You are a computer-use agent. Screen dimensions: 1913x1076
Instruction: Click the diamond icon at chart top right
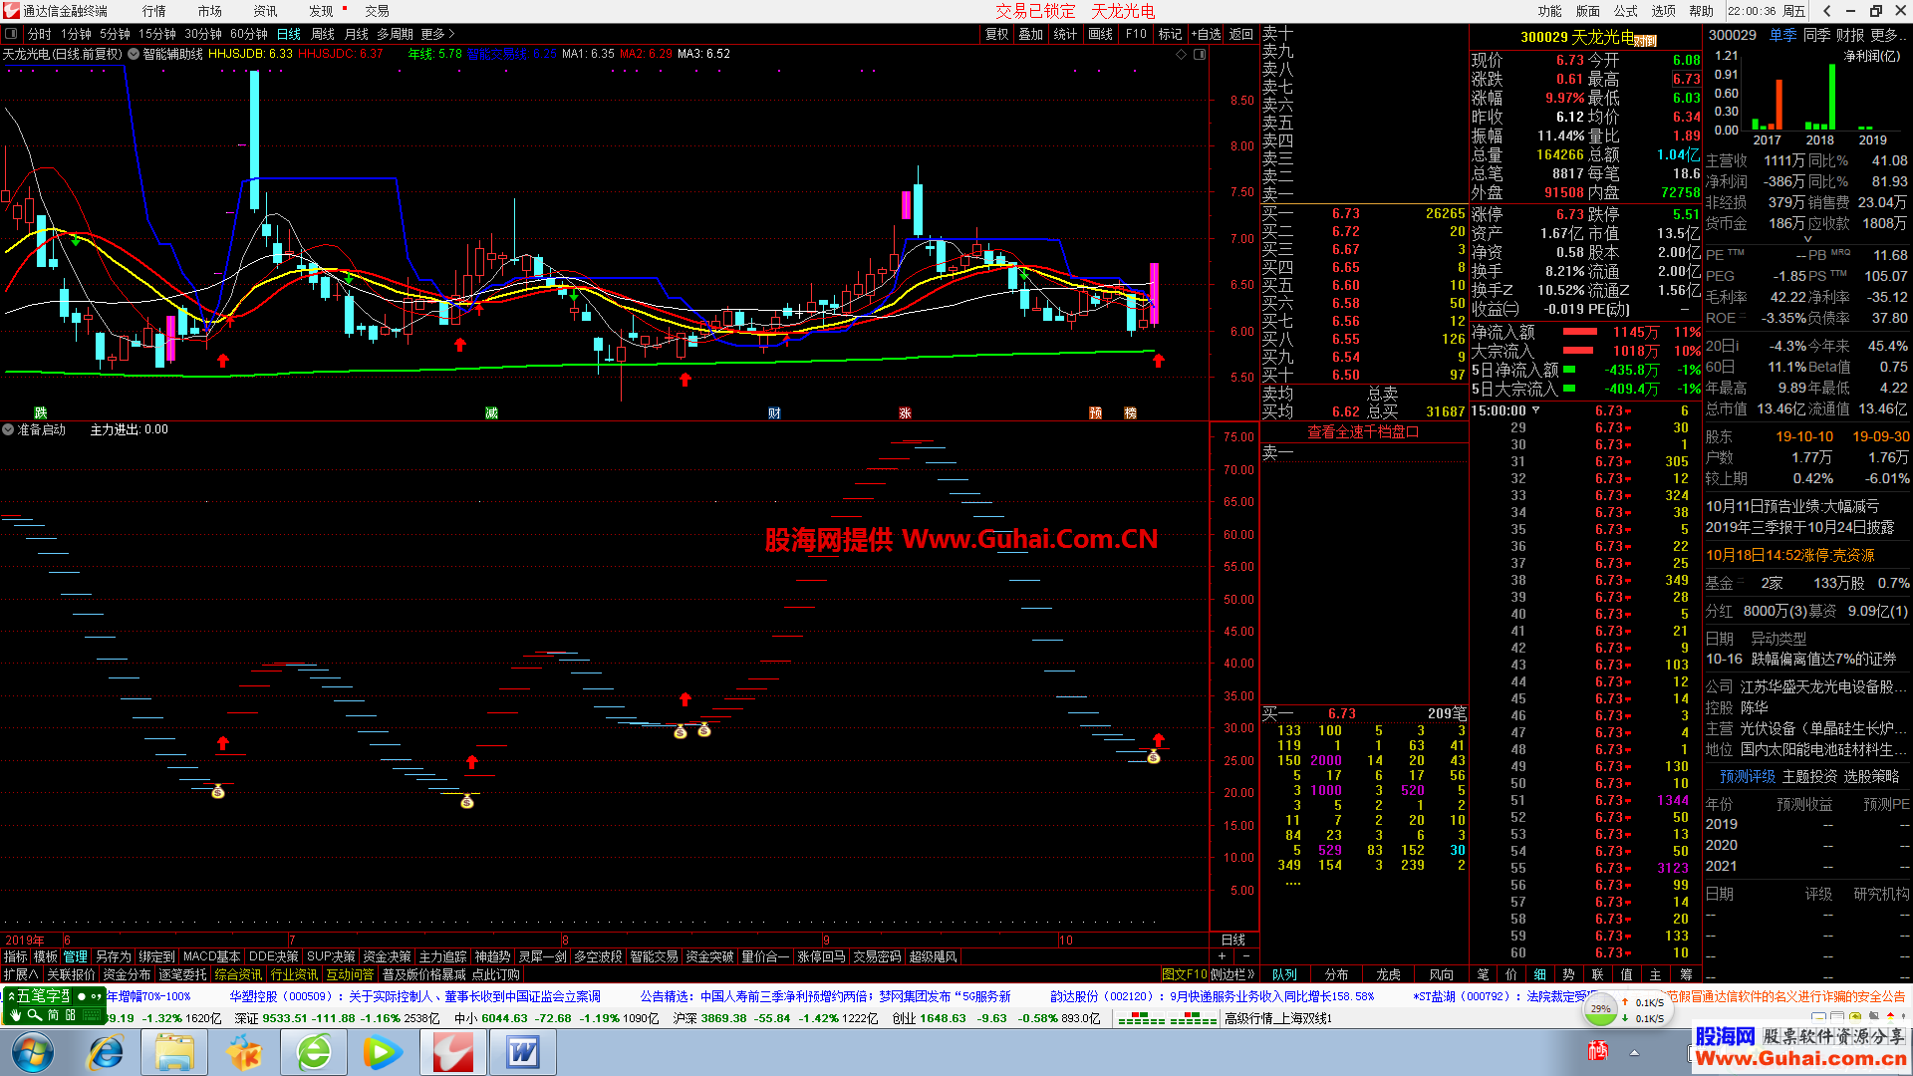point(1182,54)
